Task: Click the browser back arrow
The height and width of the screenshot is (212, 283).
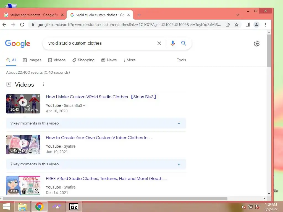Action: click(4, 25)
